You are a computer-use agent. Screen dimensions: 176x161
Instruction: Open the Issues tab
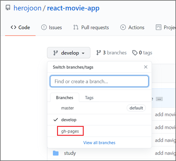tap(51, 28)
